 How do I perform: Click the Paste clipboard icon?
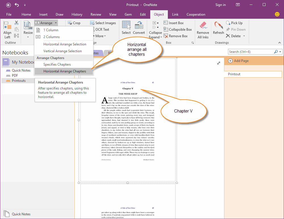coord(16,29)
